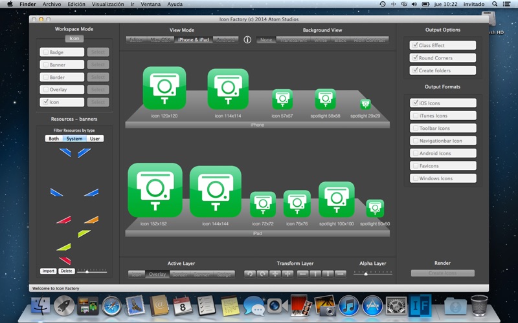The width and height of the screenshot is (518, 323).
Task: Enable Windows Icons output format
Action: [x=416, y=178]
